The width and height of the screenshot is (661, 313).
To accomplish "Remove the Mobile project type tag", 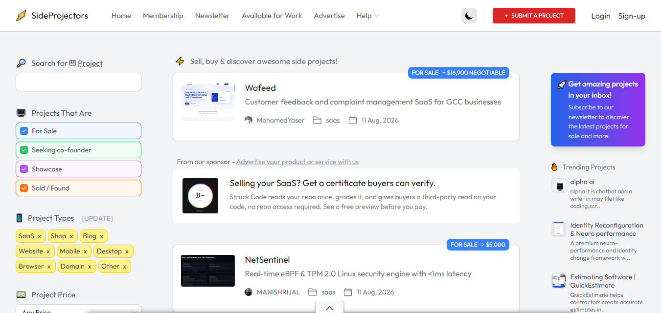I will tap(85, 251).
